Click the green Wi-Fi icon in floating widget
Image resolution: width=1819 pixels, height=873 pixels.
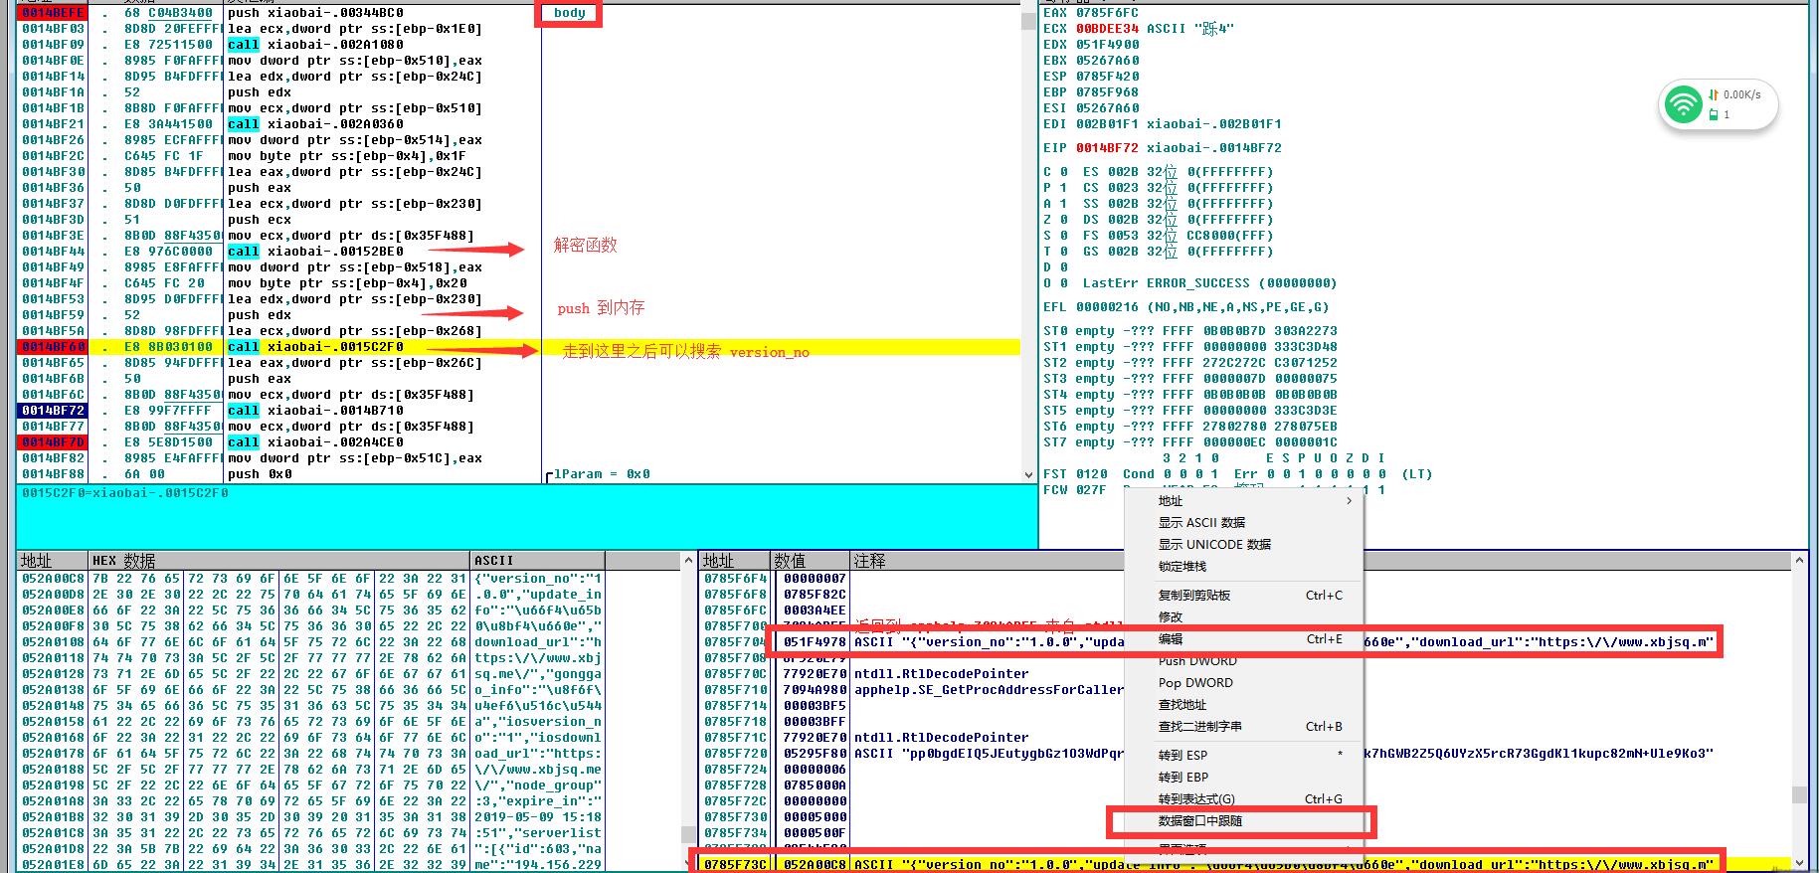pos(1683,104)
